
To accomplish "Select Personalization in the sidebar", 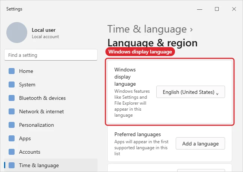I will pos(51,125).
